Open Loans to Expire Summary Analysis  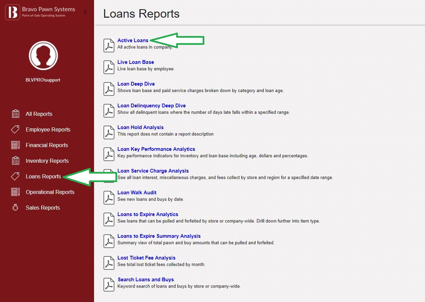159,236
